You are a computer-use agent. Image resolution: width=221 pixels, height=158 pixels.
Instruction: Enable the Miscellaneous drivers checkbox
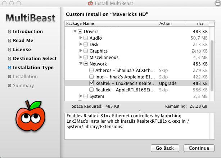click(86, 57)
